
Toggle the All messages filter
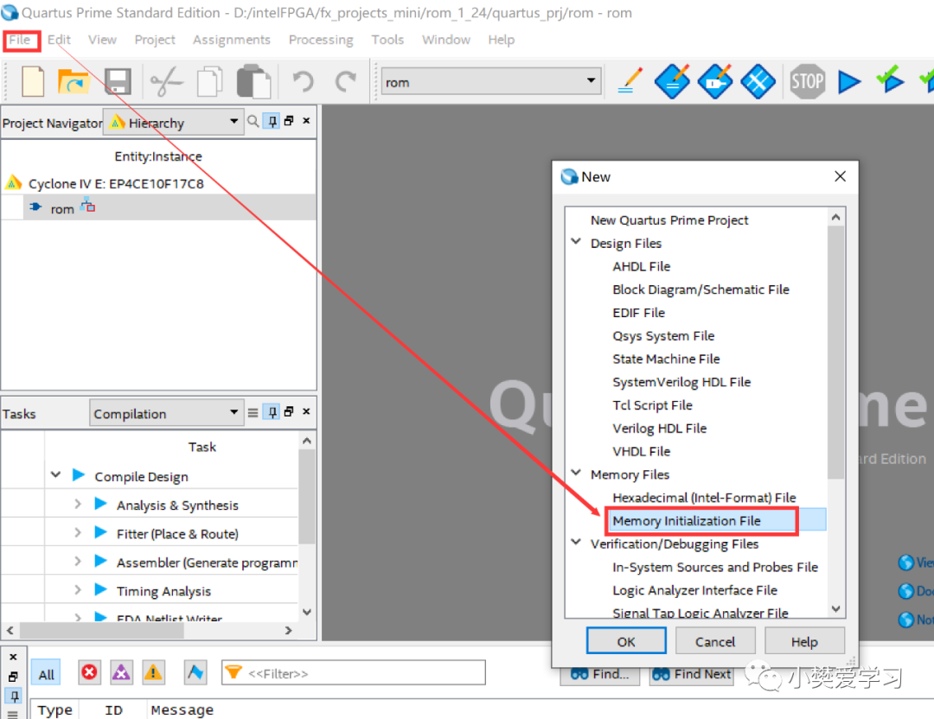coord(46,673)
